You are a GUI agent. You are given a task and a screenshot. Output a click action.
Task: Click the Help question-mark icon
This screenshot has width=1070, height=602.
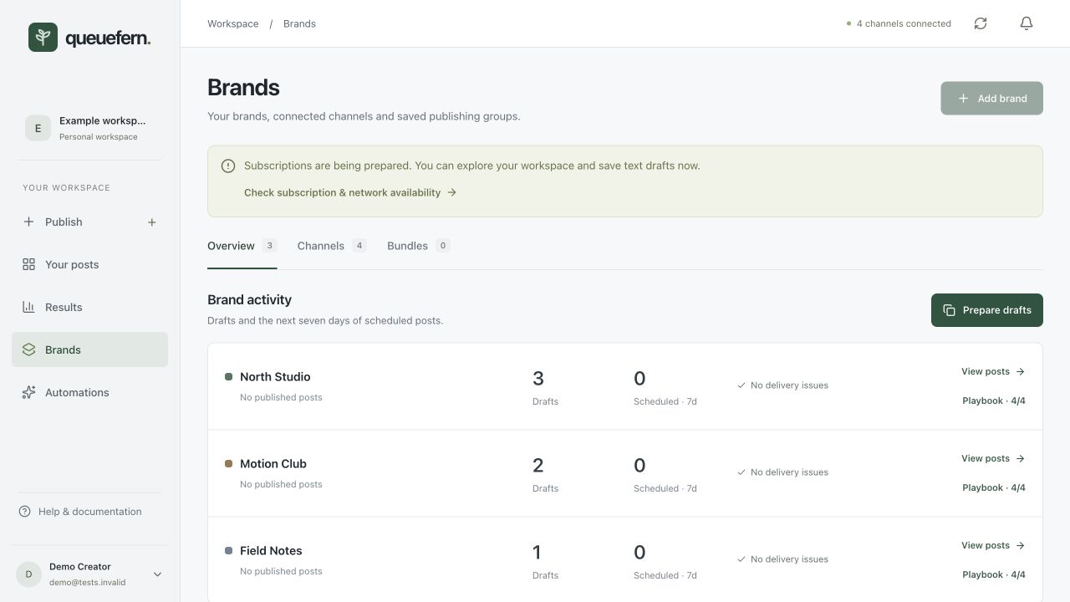click(25, 512)
